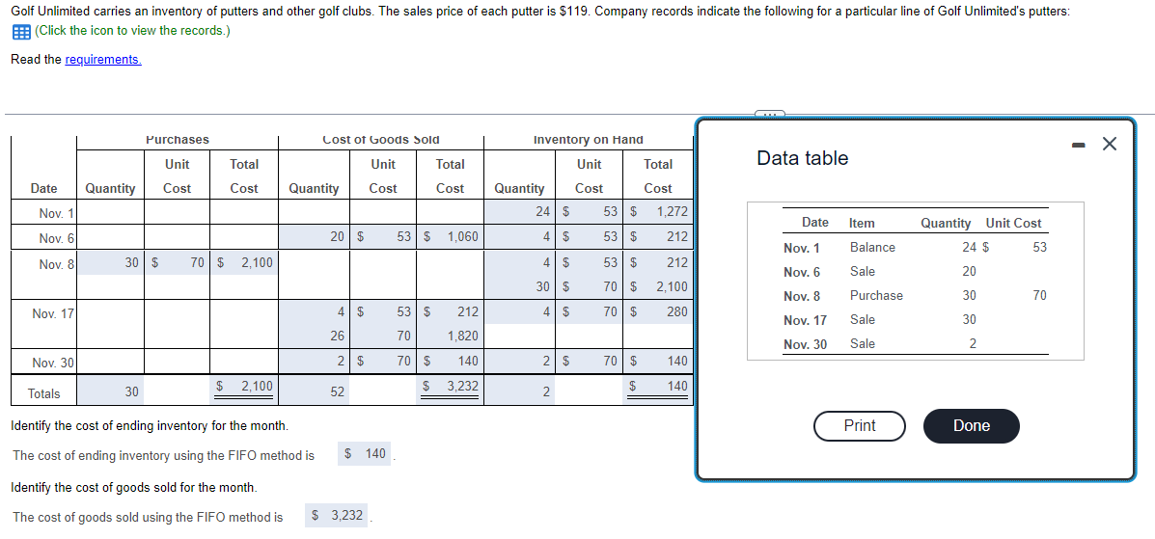Image resolution: width=1155 pixels, height=539 pixels.
Task: Click Nov. 6 inventory quantity 4
Action: tap(519, 237)
